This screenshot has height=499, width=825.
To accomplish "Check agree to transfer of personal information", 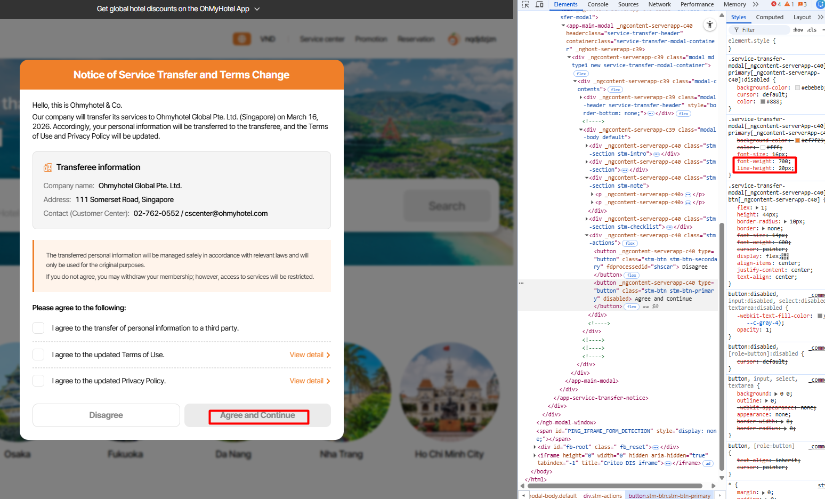I will [x=38, y=328].
